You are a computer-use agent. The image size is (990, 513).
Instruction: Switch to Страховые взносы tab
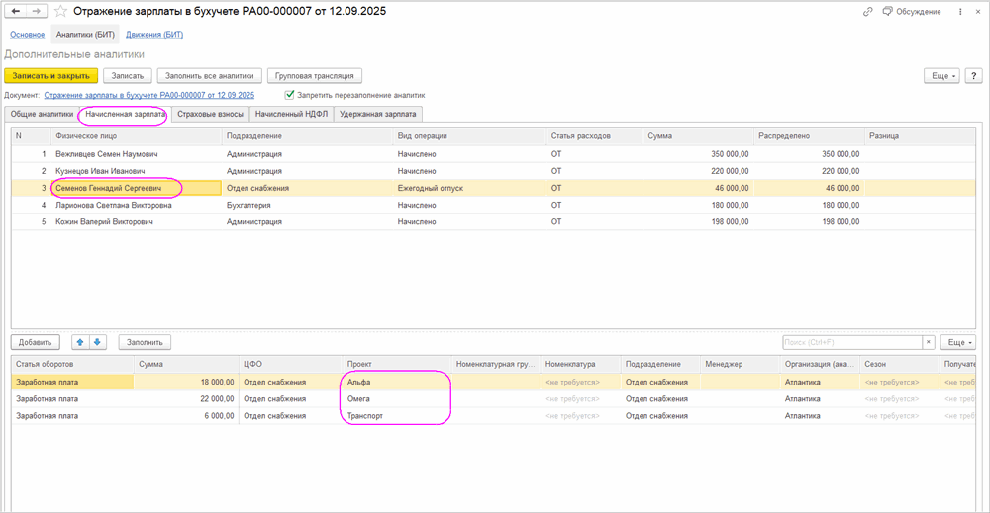click(208, 114)
